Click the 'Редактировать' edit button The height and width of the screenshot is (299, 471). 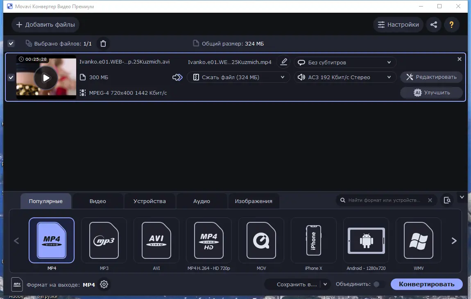[x=431, y=77]
